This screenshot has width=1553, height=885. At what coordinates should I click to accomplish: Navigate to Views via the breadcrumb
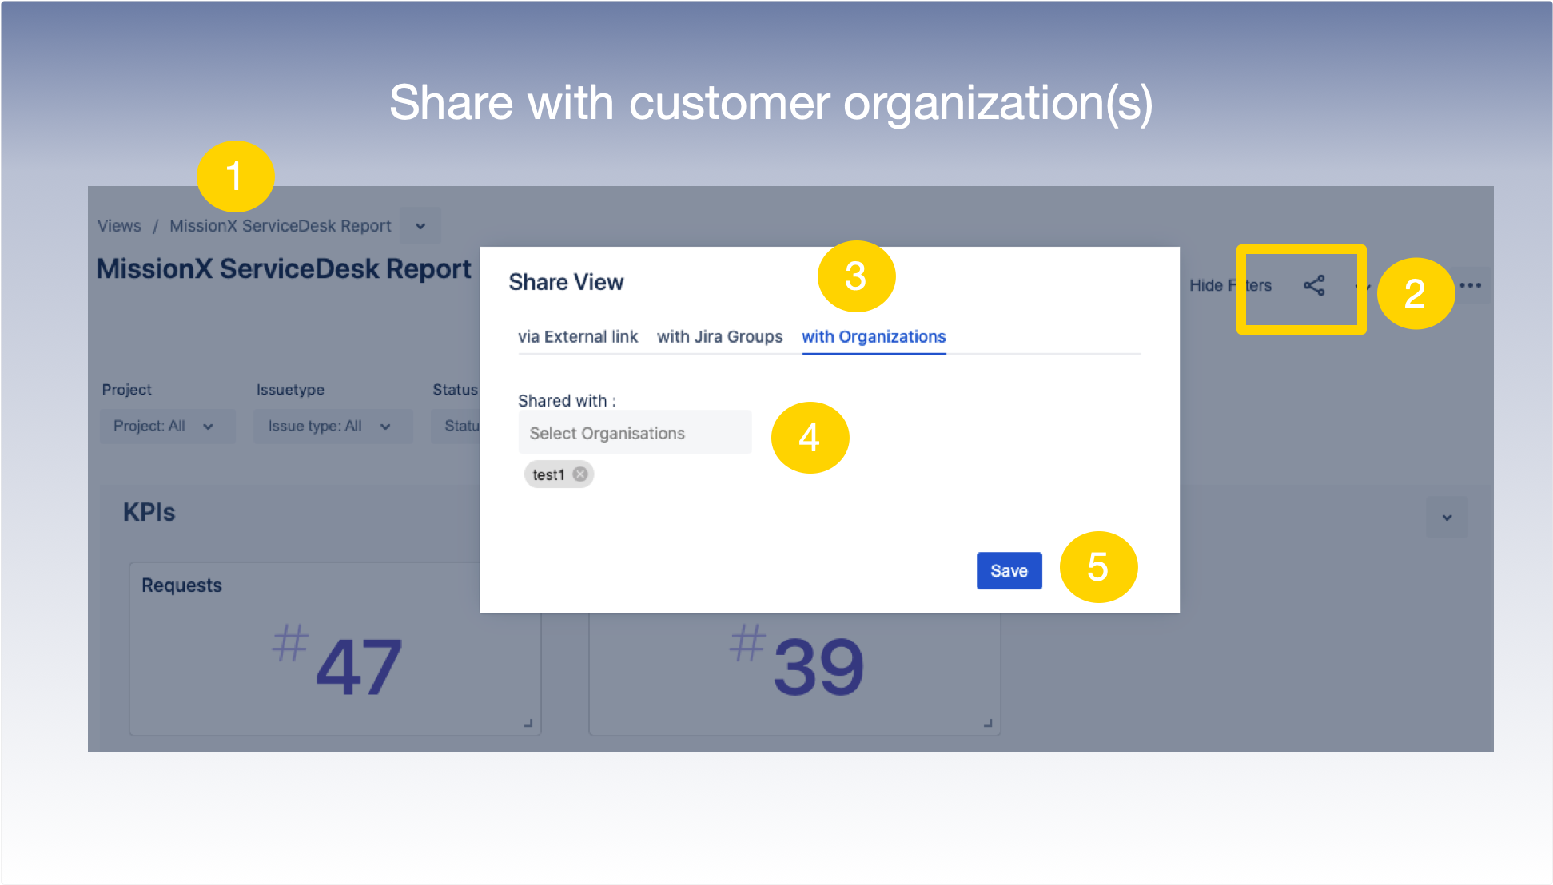118,225
